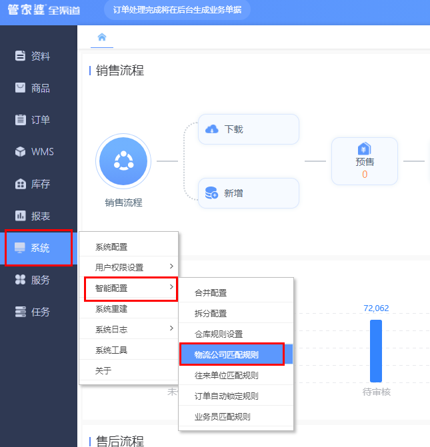Open 系统配置 menu item
This screenshot has height=447, width=430.
click(129, 247)
